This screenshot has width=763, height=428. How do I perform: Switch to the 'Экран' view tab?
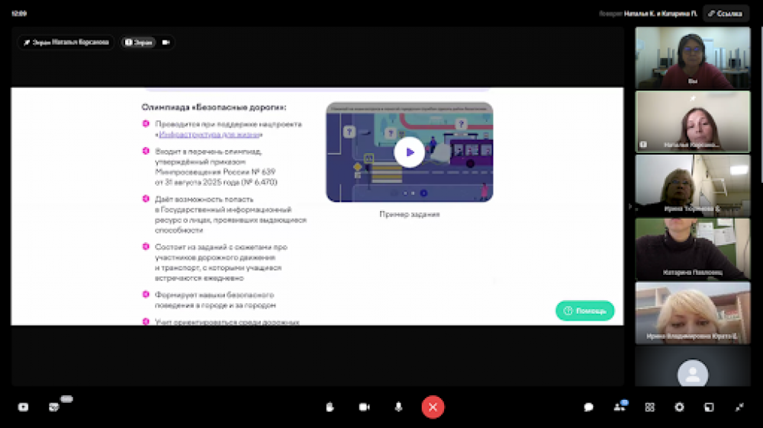coord(138,43)
